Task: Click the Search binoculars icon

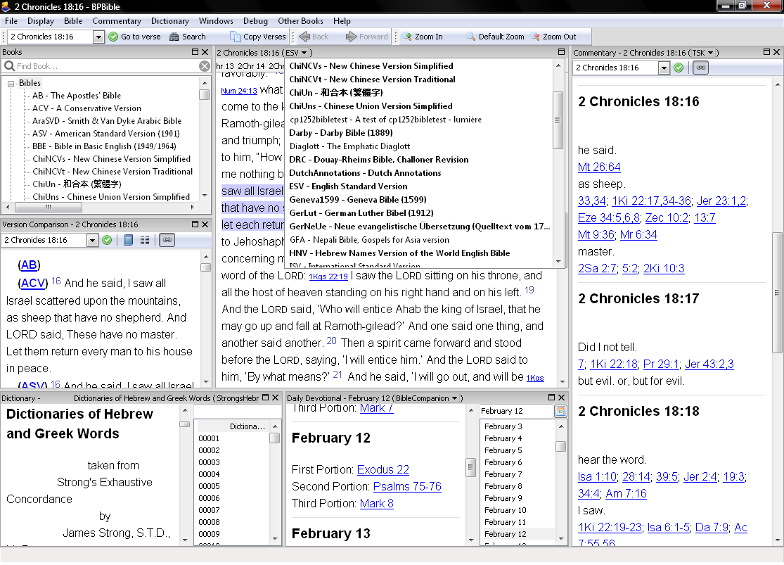Action: [174, 37]
